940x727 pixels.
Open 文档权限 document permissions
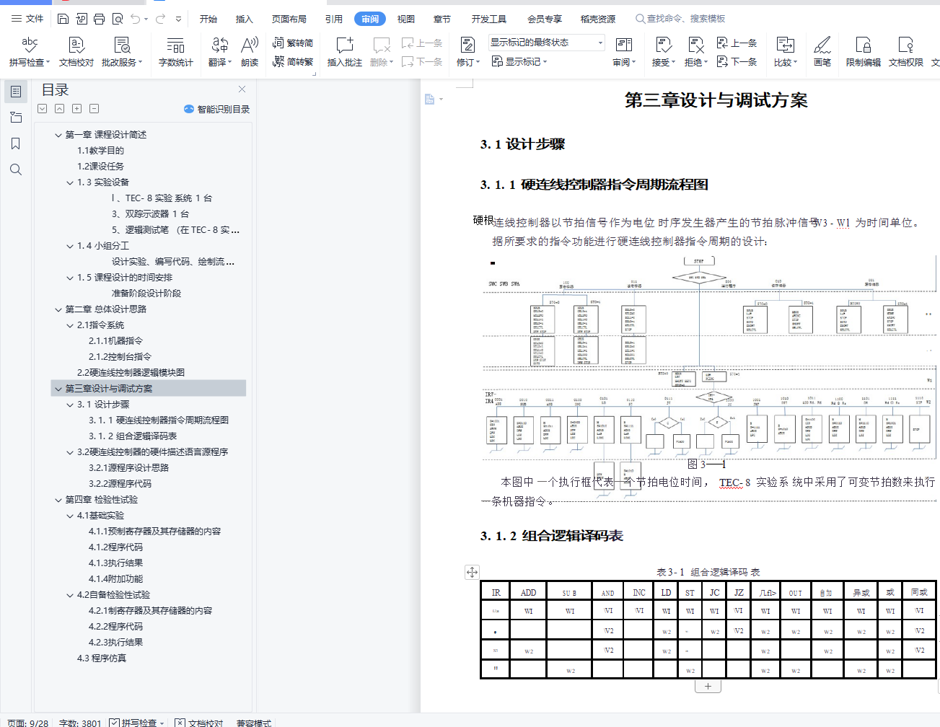906,53
